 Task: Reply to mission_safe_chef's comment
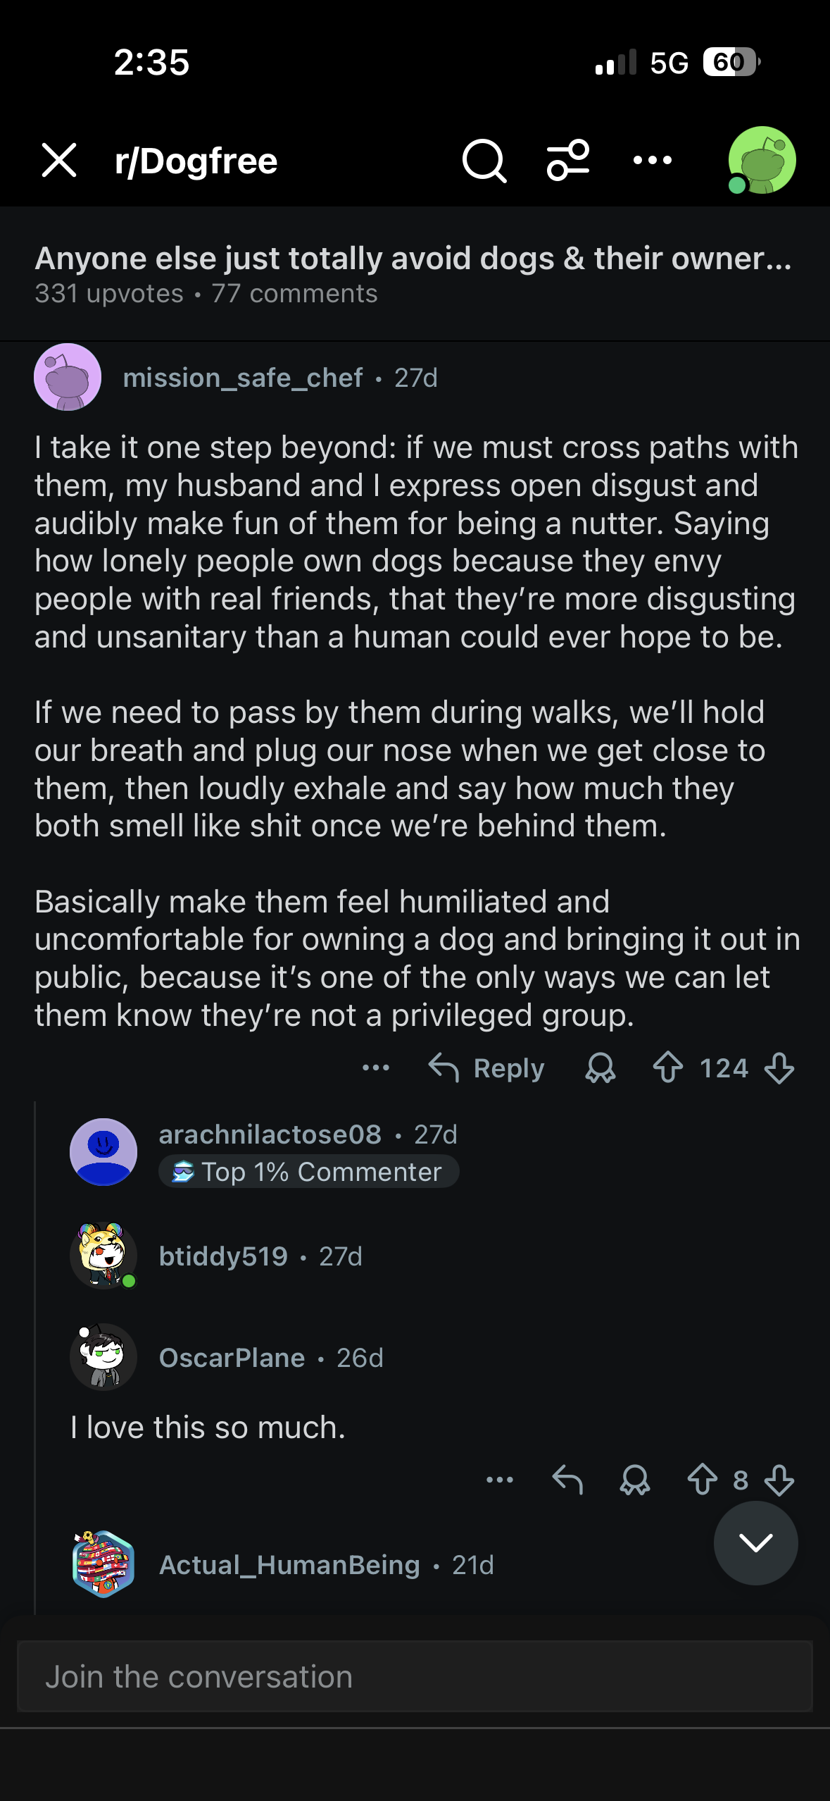[487, 1068]
